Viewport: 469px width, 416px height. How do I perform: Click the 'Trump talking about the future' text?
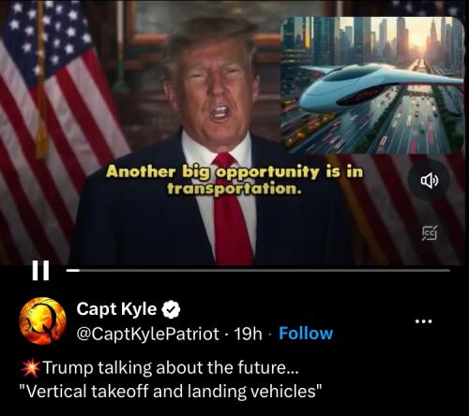(171, 367)
